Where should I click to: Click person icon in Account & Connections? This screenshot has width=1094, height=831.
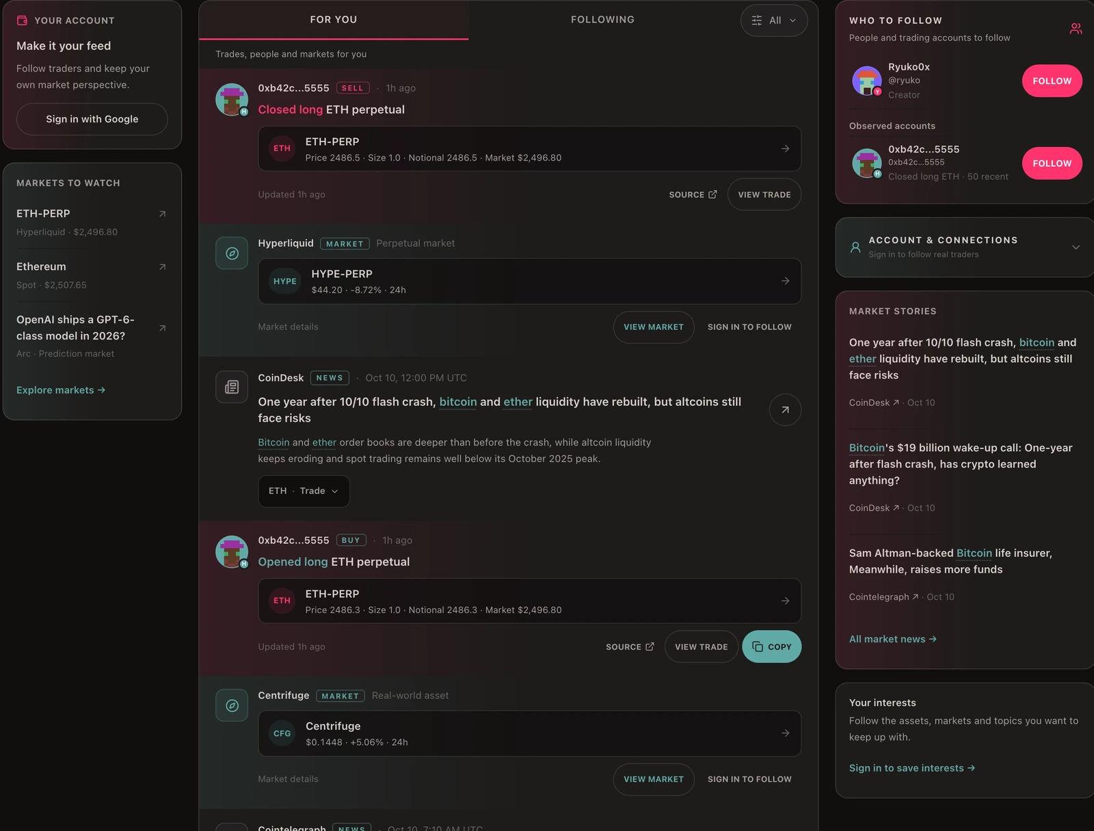pyautogui.click(x=855, y=247)
